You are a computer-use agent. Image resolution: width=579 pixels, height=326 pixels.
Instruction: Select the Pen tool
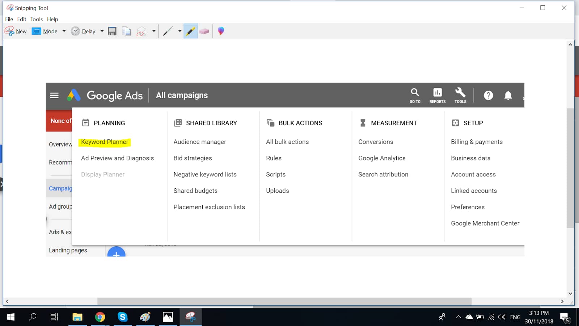(x=168, y=31)
